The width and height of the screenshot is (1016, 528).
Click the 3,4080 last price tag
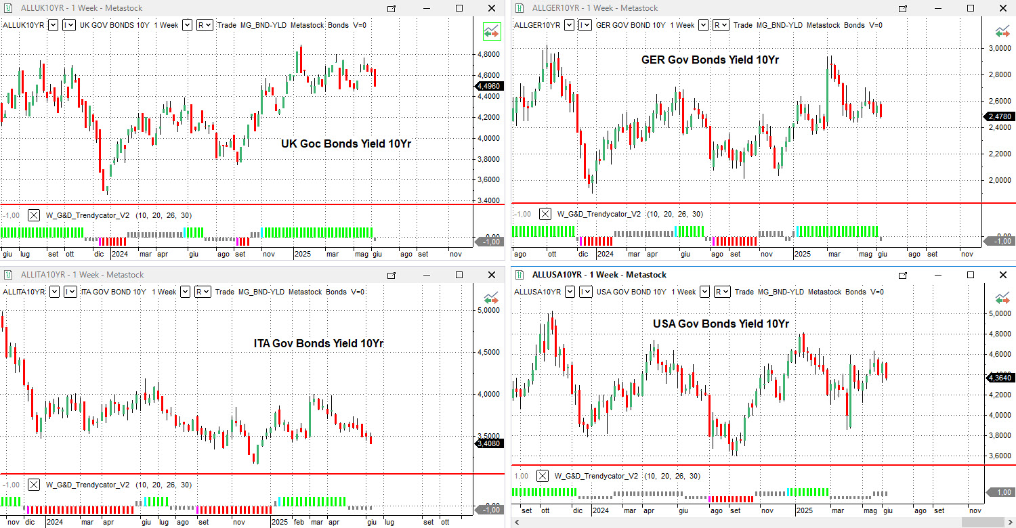tap(488, 443)
